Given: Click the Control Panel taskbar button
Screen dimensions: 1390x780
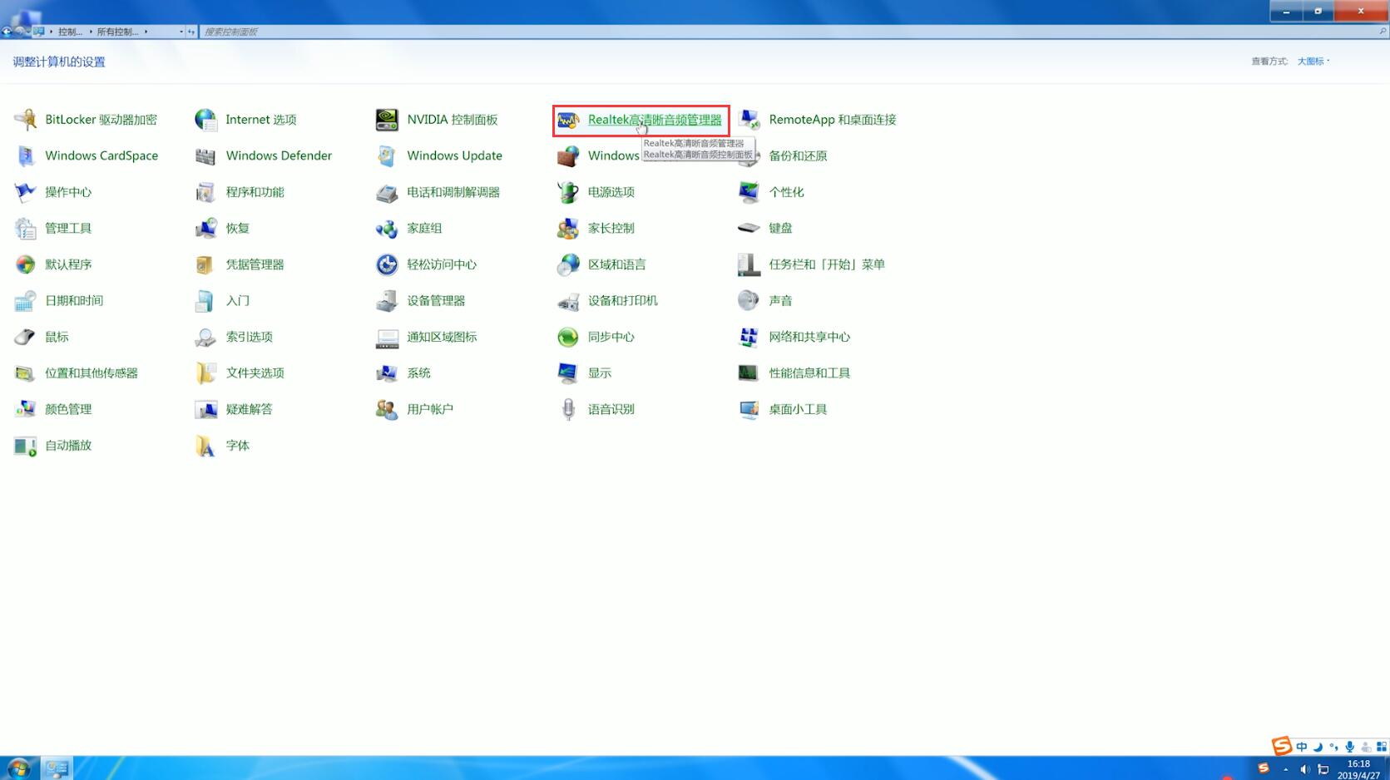Looking at the screenshot, I should click(57, 768).
